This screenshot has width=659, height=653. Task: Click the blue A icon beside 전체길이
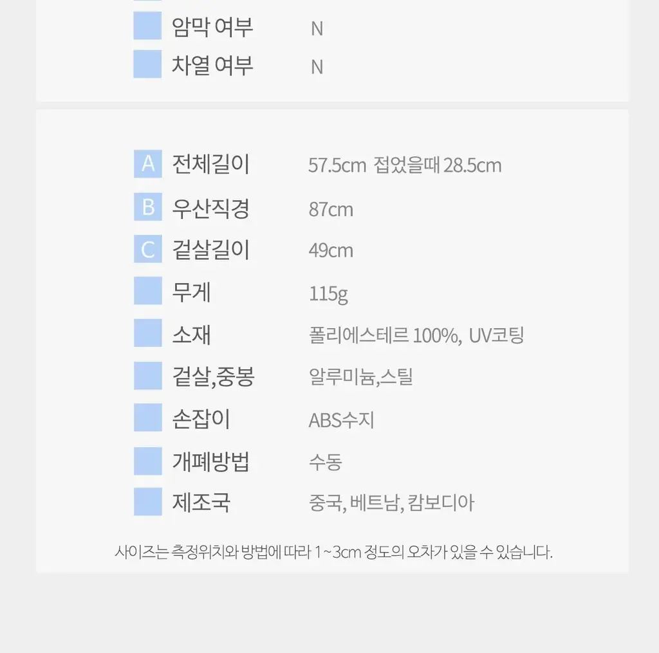coord(148,164)
